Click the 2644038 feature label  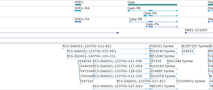85,66
